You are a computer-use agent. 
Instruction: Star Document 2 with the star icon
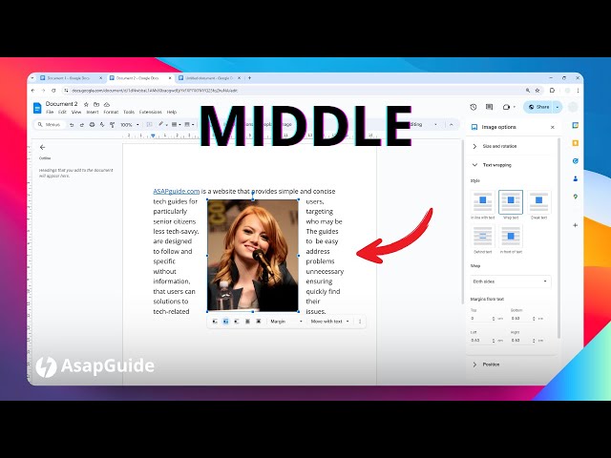coord(86,104)
